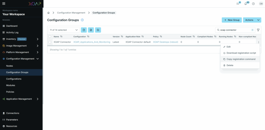Click the XOAP Connector default role cell
This screenshot has height=130, width=265.
point(138,42)
